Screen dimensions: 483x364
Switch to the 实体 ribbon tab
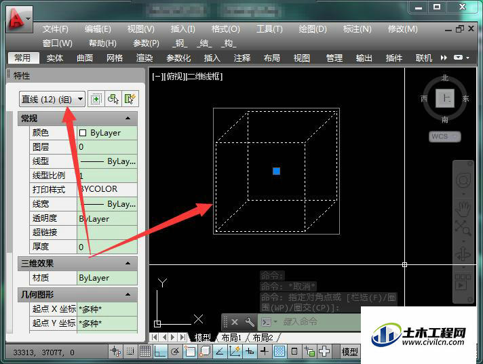tap(55, 58)
